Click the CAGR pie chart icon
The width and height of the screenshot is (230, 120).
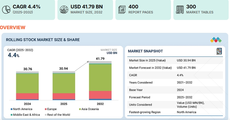pos(6,9)
